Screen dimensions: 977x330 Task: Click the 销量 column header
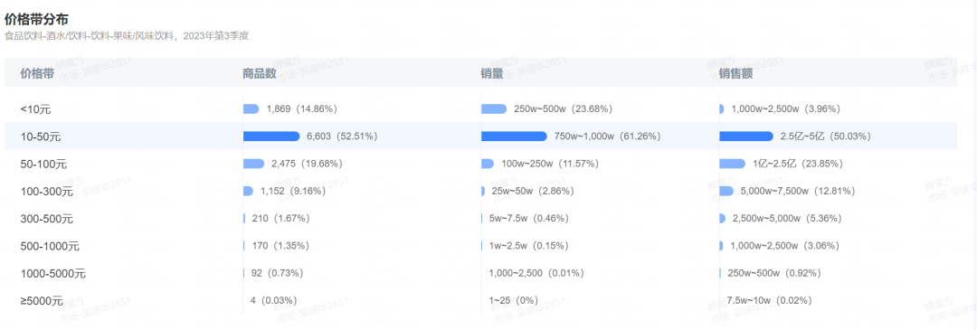tap(491, 73)
